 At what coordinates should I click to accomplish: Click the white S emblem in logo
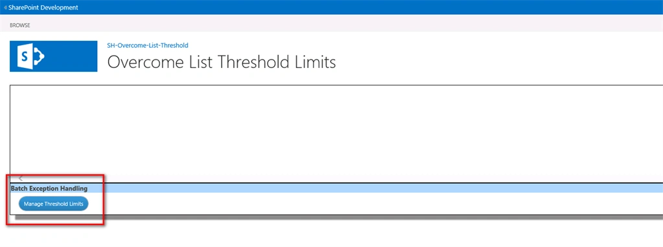(25, 56)
